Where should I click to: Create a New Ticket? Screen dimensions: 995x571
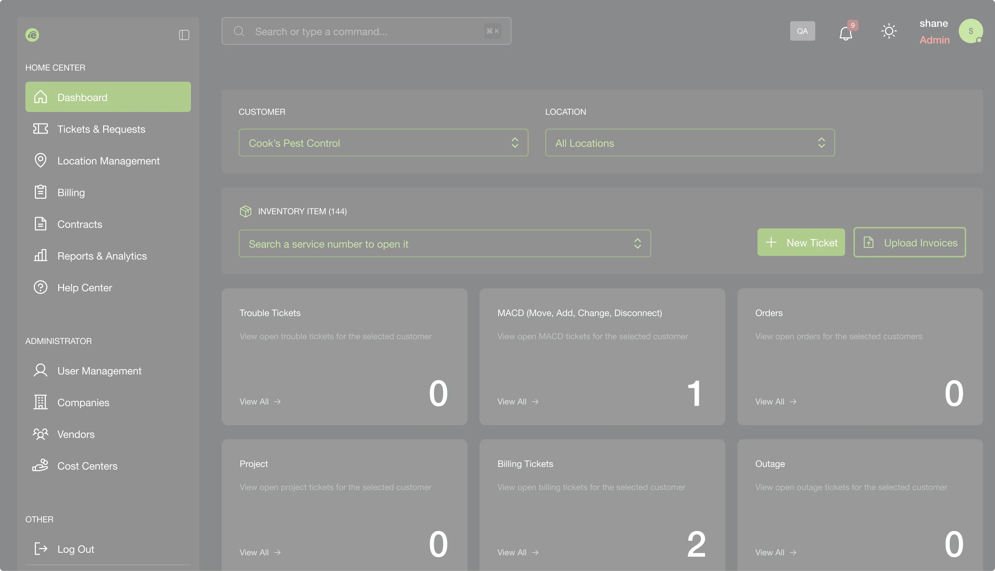[801, 243]
